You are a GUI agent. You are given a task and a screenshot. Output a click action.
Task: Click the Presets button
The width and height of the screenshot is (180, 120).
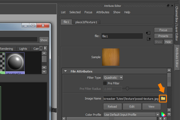tap(163, 36)
